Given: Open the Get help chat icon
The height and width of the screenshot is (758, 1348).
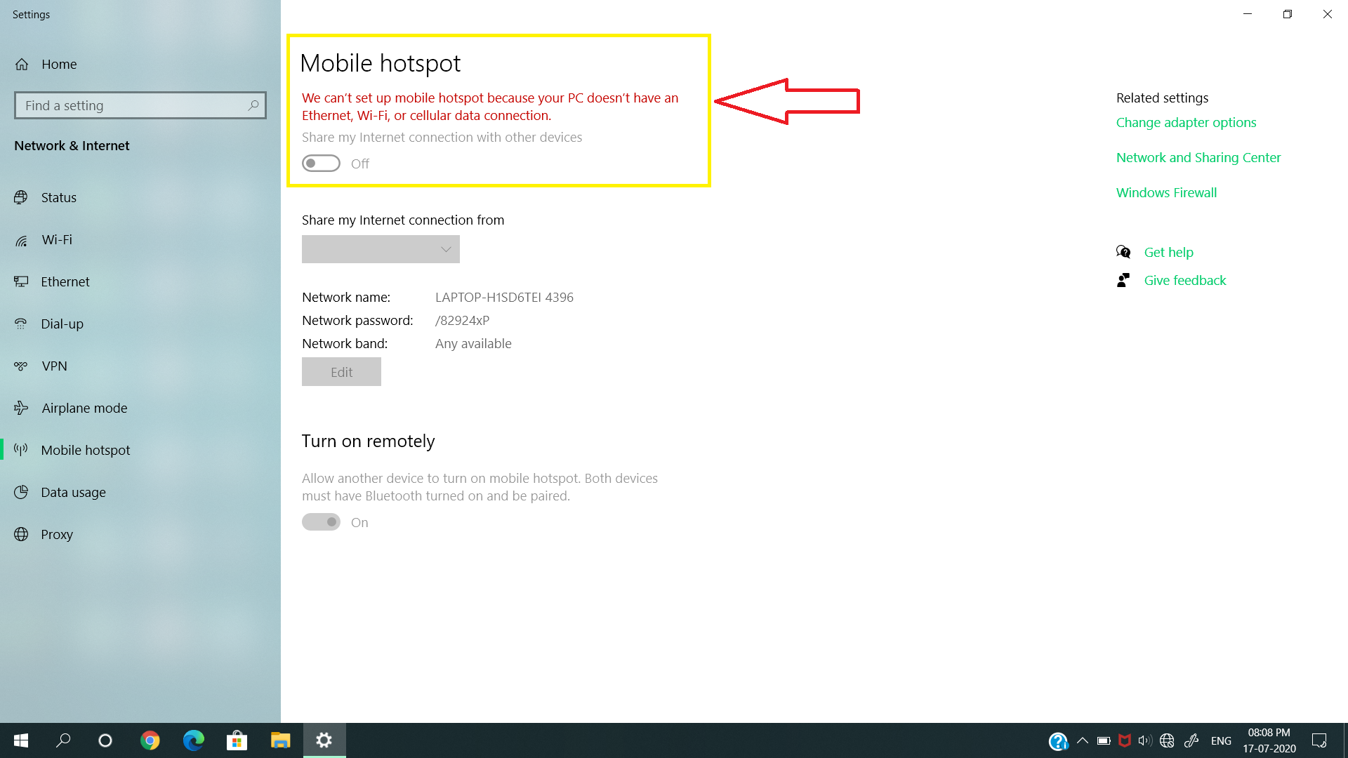Looking at the screenshot, I should tap(1123, 252).
